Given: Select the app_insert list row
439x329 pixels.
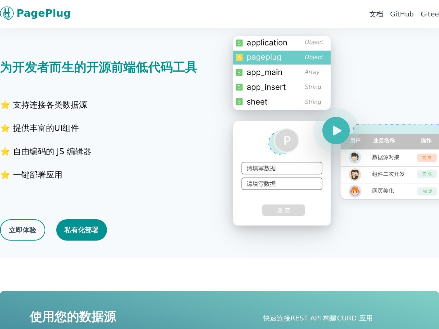Looking at the screenshot, I should (x=282, y=87).
